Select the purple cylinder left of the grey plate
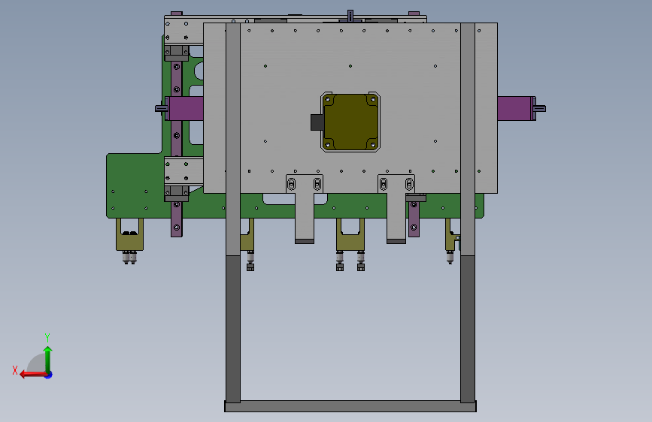 (186, 109)
